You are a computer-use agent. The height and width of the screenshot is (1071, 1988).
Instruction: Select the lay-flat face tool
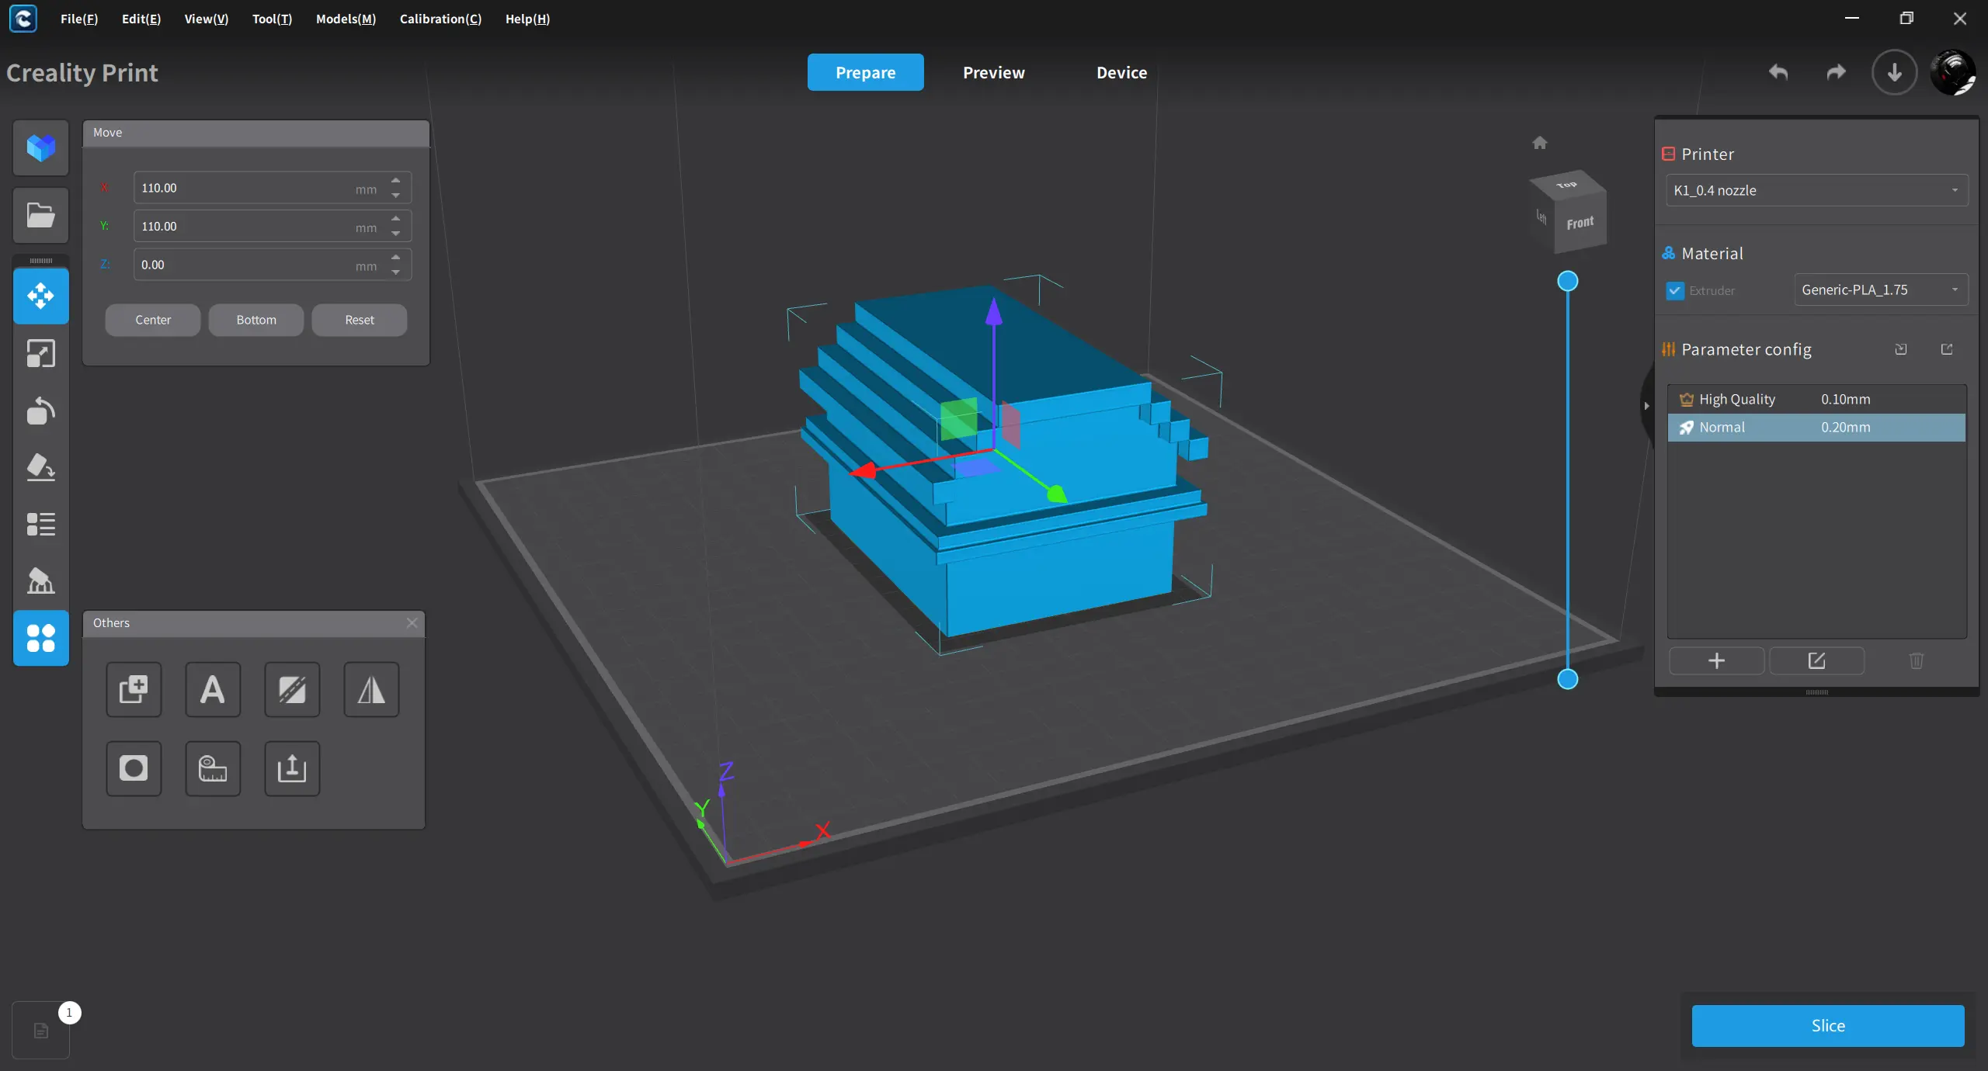pyautogui.click(x=41, y=467)
